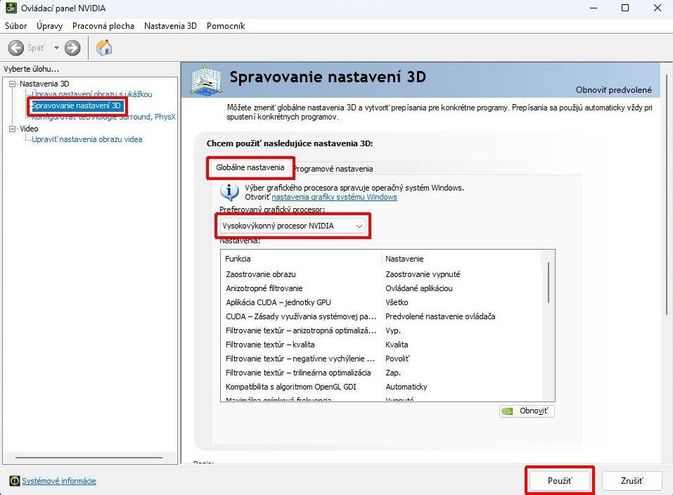Select Filtrovanie textúr – trilineárna optimalizácia row

point(381,373)
